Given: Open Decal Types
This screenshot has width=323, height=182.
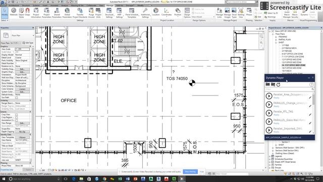Looking at the screenshot, I should coord(234,13).
